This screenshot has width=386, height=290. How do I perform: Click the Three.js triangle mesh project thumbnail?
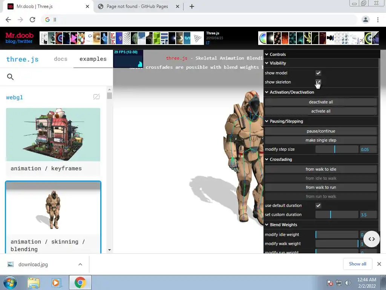pyautogui.click(x=198, y=38)
